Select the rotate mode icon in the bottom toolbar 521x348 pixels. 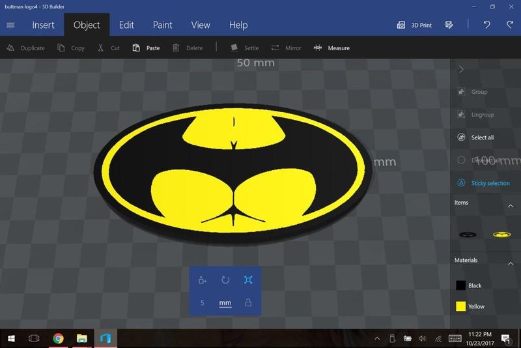225,280
